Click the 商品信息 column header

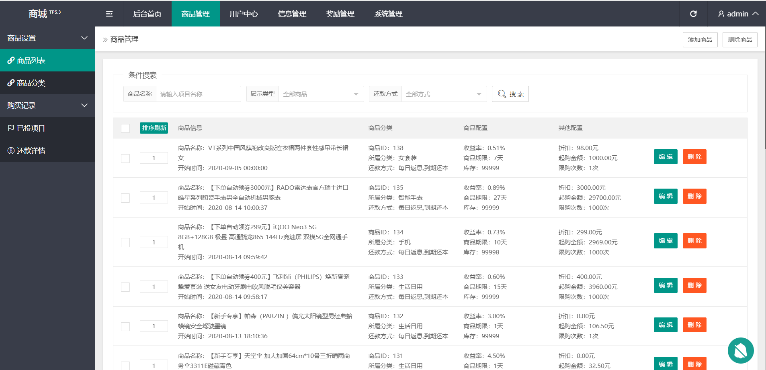click(190, 128)
